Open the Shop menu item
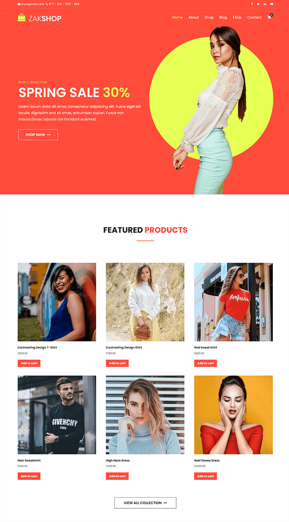This screenshot has width=289, height=522. 209,17
